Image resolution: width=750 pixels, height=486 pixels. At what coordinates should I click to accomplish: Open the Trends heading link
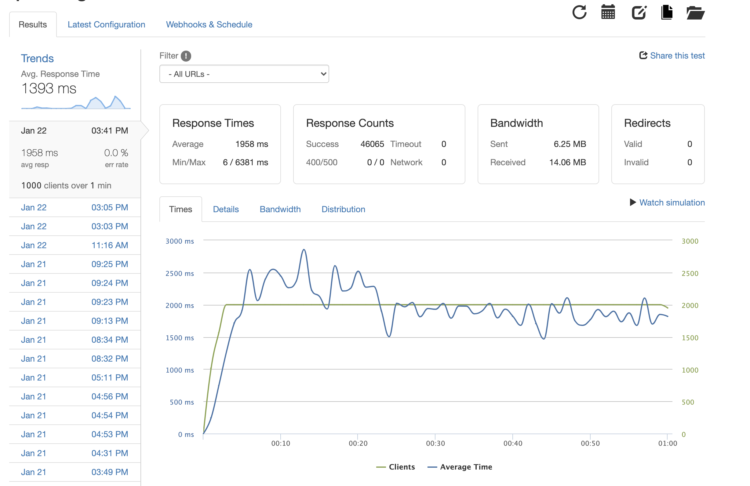pyautogui.click(x=38, y=59)
